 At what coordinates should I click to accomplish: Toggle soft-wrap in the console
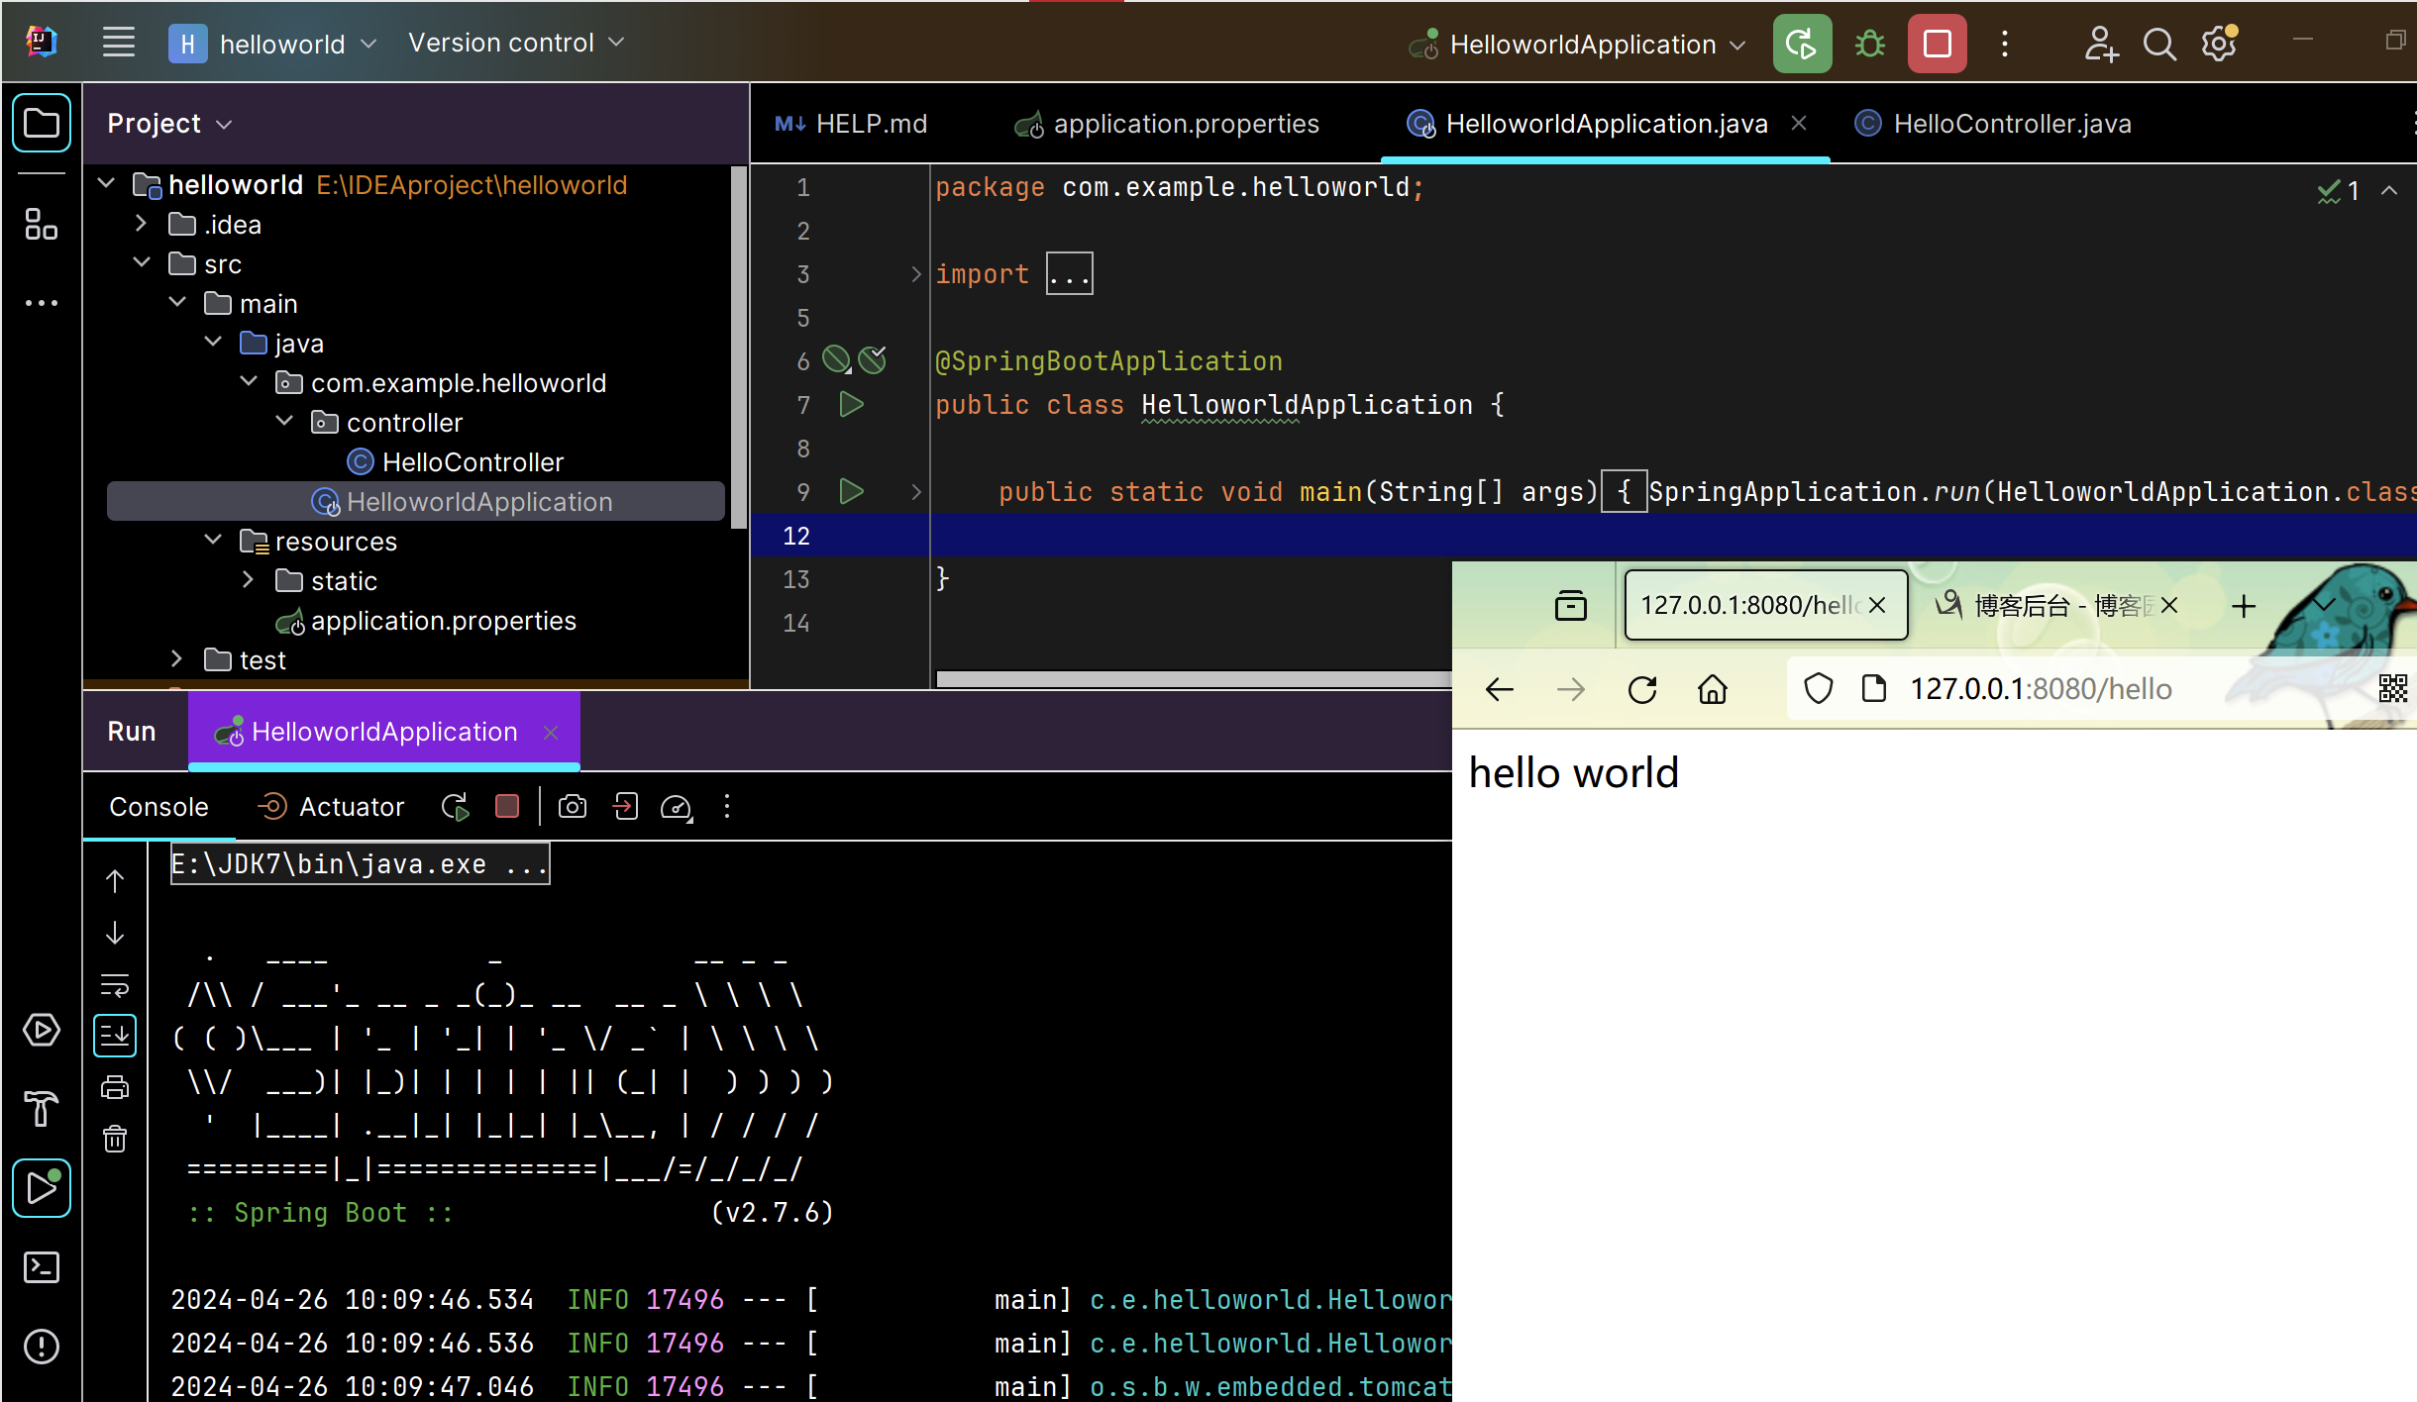coord(115,985)
